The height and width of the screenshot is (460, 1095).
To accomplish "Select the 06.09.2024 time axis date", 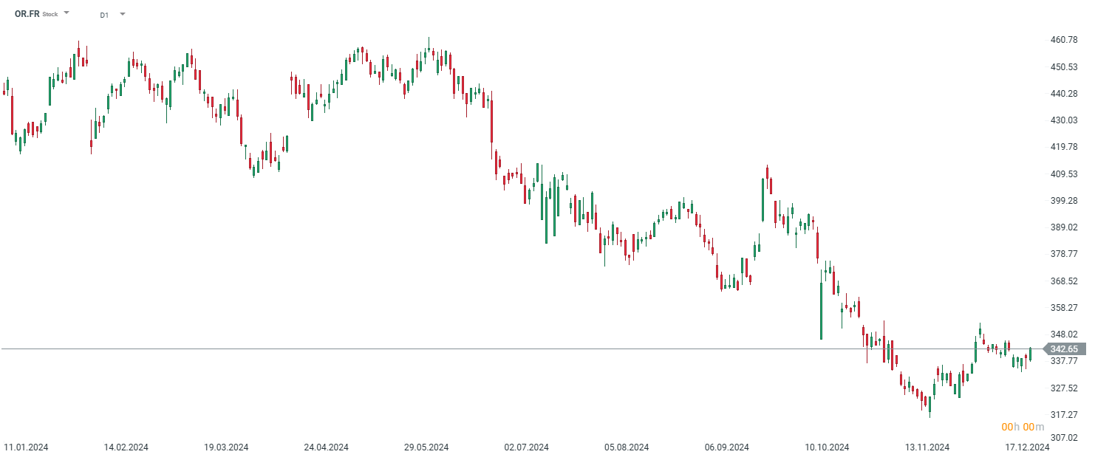I will point(726,447).
